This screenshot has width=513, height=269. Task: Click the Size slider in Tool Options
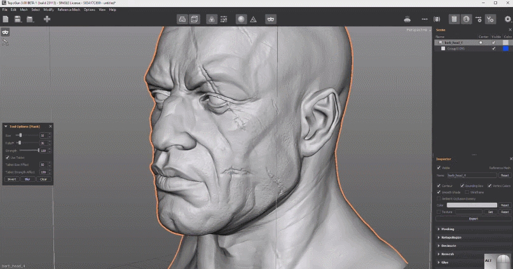[x=27, y=135]
